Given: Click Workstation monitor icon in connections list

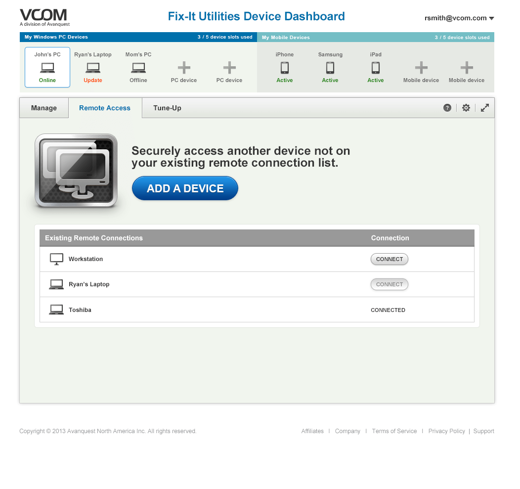Looking at the screenshot, I should click(x=56, y=259).
